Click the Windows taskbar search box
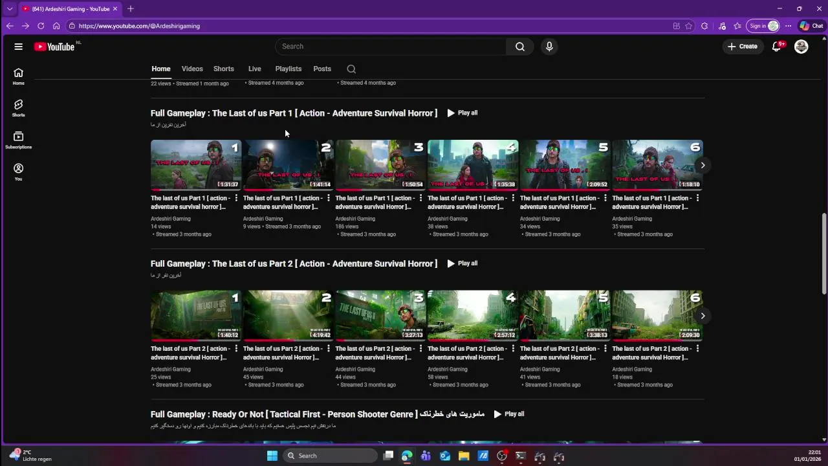828x466 pixels. coord(331,456)
